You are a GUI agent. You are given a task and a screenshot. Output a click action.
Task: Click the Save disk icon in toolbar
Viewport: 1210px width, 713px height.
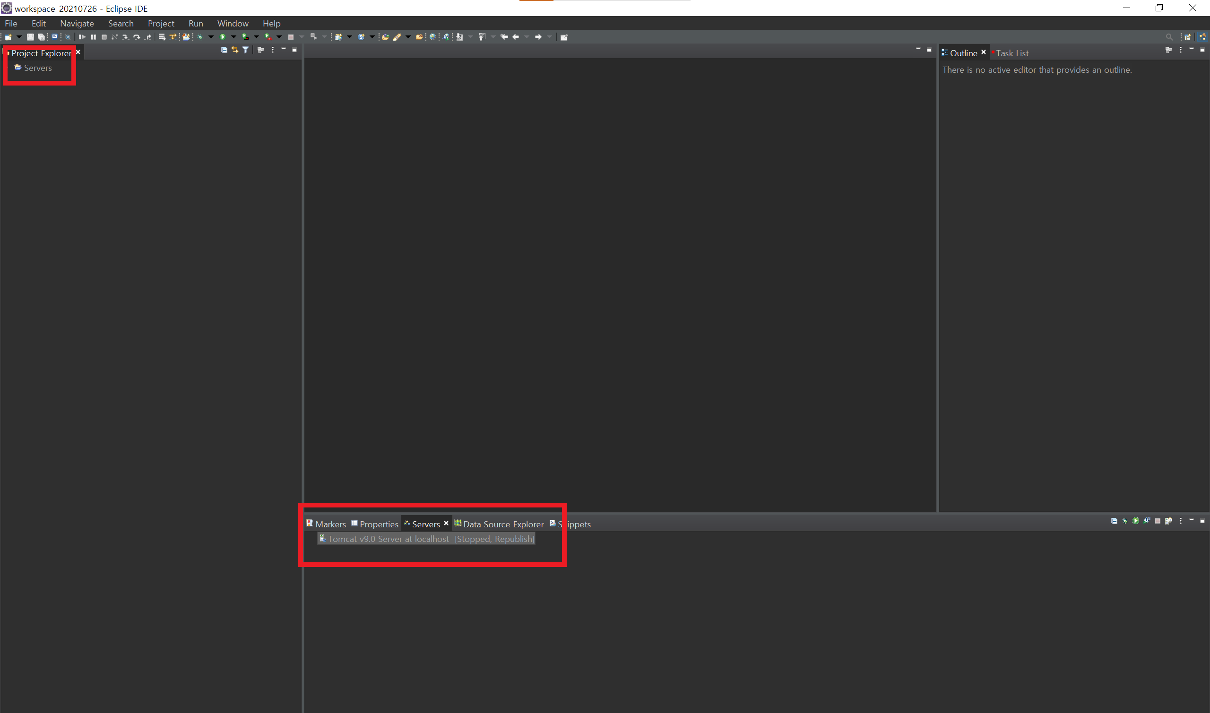click(30, 37)
